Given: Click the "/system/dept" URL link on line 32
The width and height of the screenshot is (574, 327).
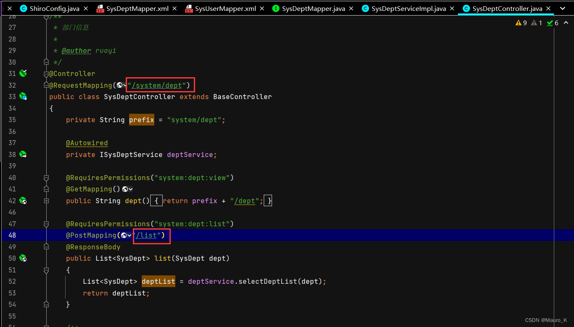Looking at the screenshot, I should [156, 85].
